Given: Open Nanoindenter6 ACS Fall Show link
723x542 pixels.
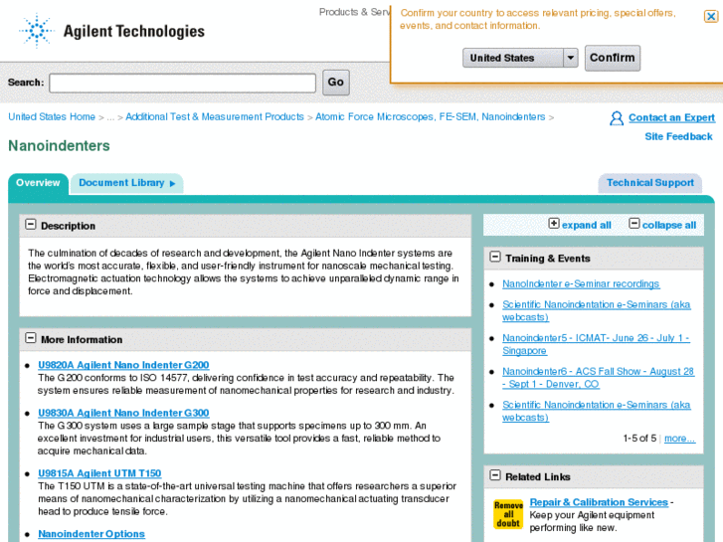Looking at the screenshot, I should (598, 378).
